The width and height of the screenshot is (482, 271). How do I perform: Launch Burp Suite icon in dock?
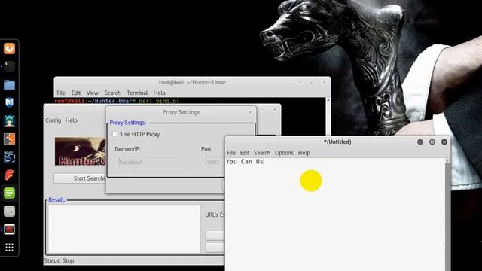[9, 139]
